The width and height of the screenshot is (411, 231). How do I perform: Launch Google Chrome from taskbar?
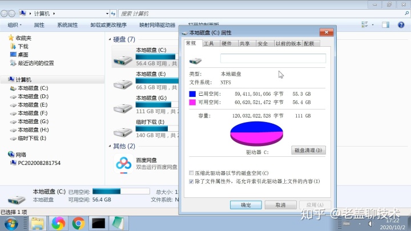[78, 224]
